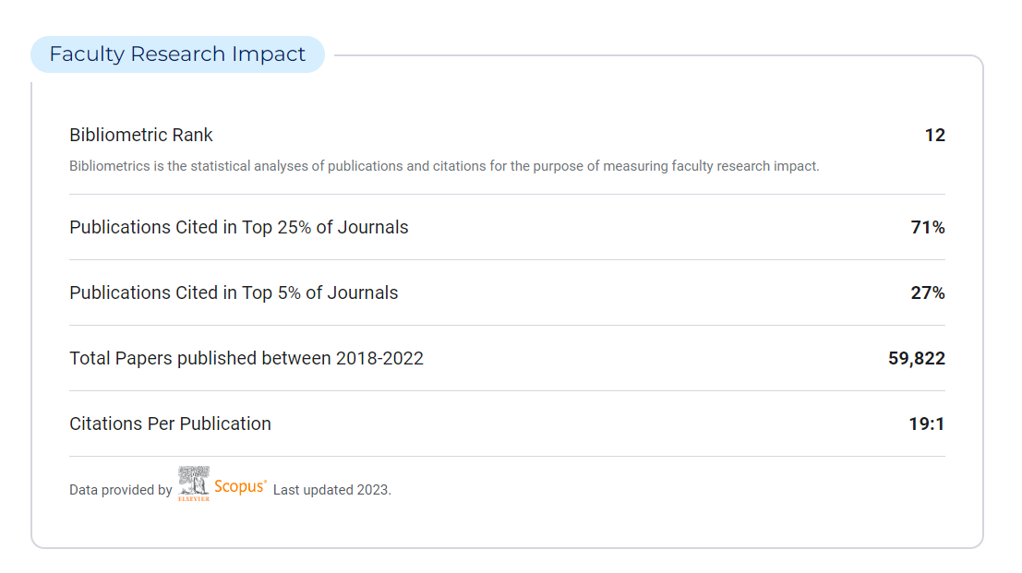Select Publications Cited in Top 5% of Journals
This screenshot has height=573, width=1022.
click(234, 293)
